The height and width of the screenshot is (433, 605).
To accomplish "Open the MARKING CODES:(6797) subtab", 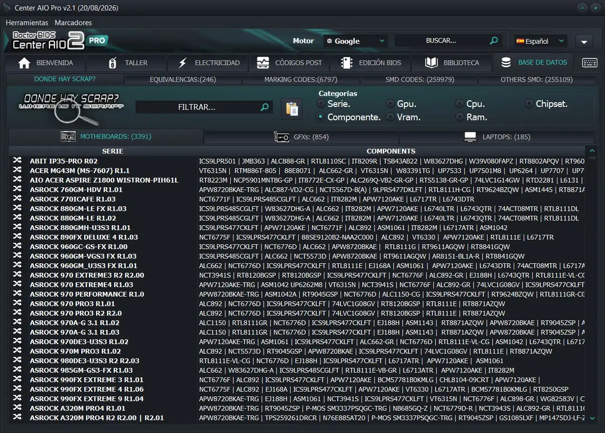I will coord(301,79).
